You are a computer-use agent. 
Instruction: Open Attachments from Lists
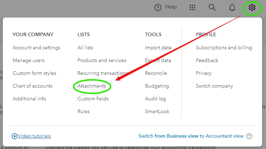point(92,86)
